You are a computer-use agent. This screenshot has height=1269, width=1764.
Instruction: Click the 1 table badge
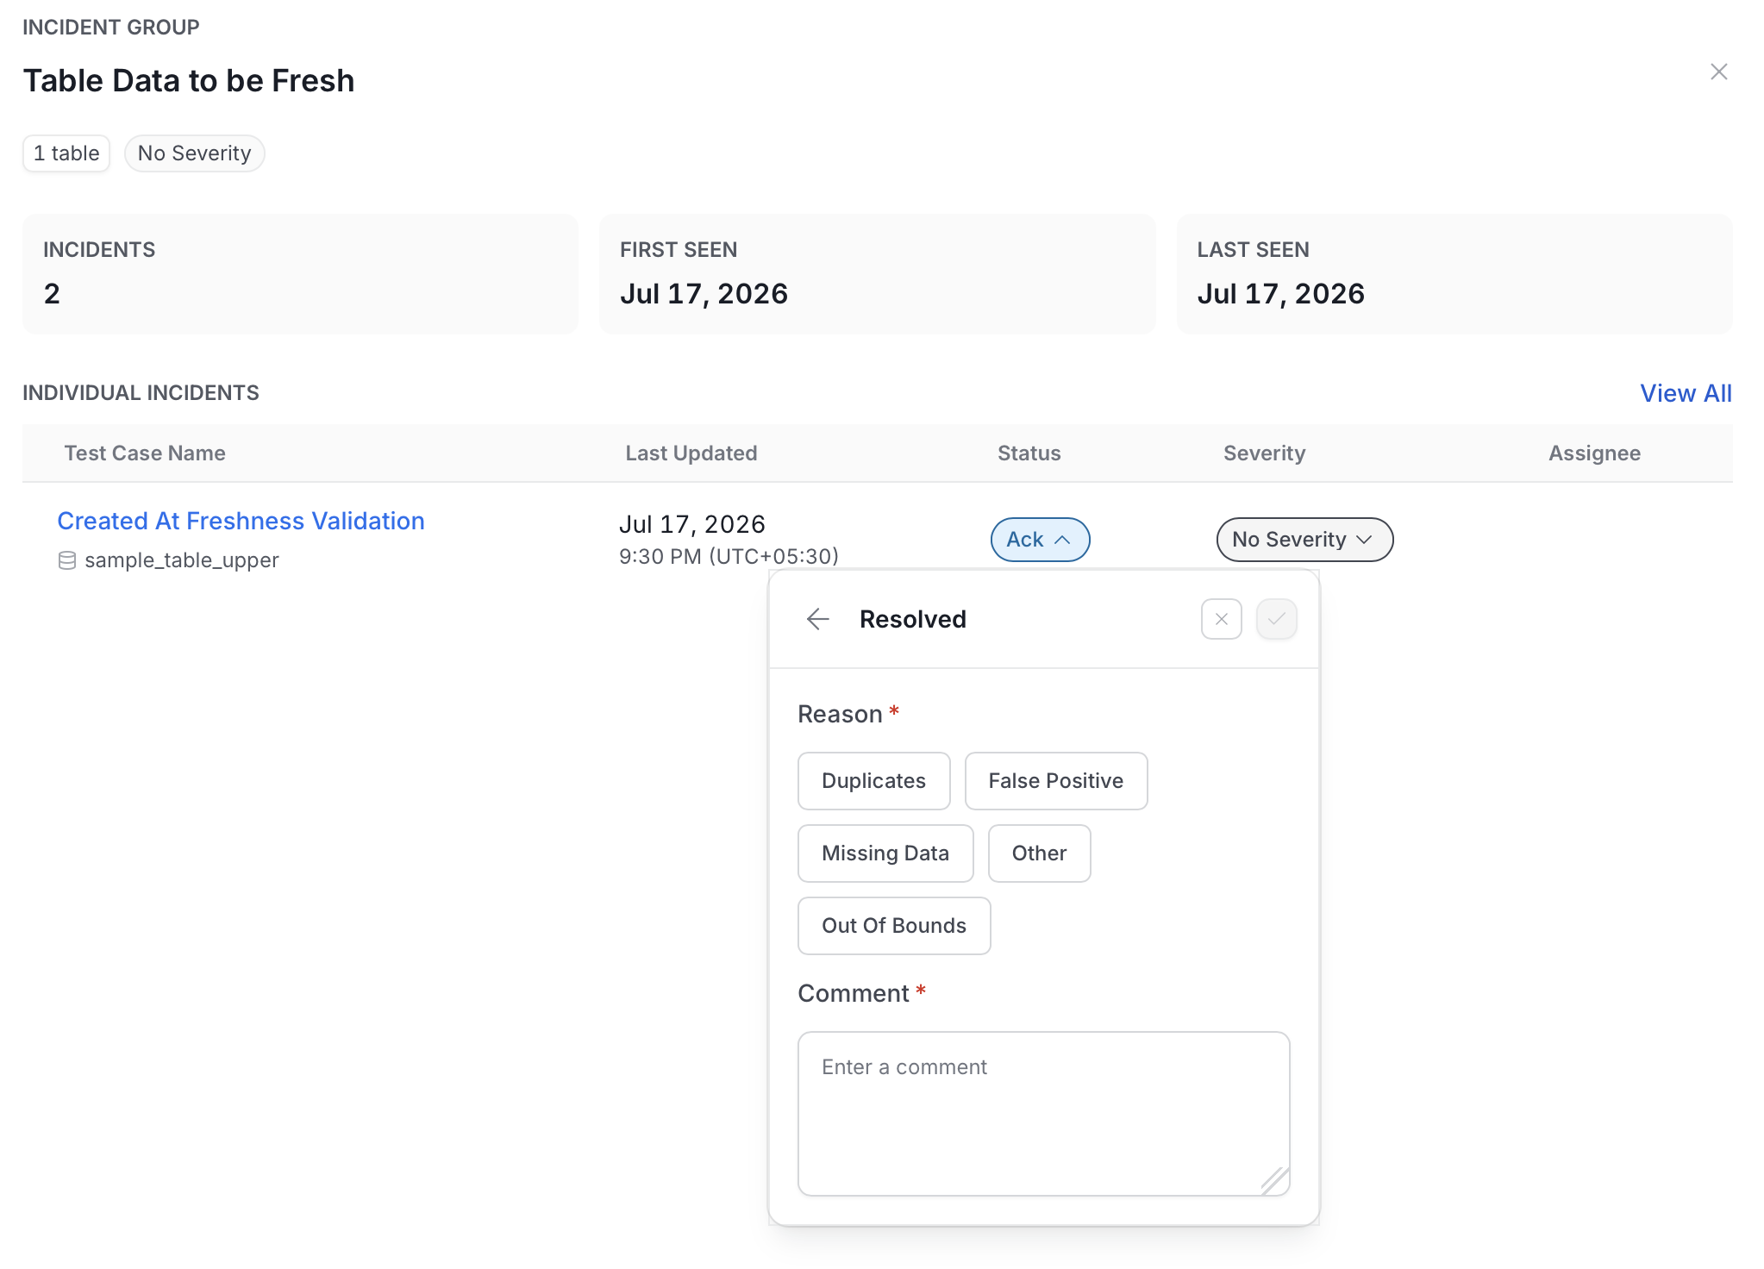[x=66, y=153]
